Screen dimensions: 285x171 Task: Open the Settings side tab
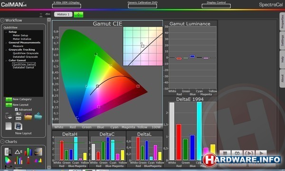point(282,40)
